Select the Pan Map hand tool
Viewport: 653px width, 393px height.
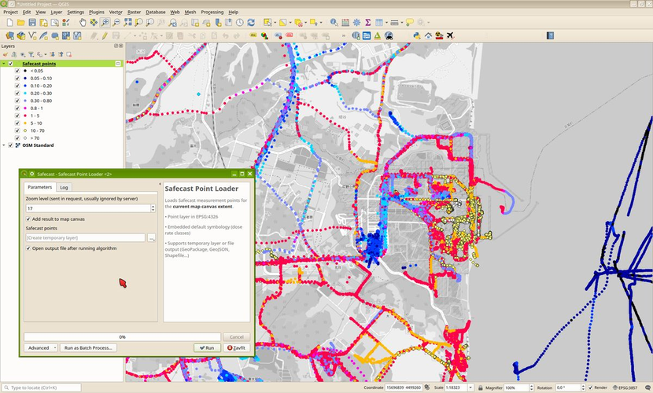[83, 23]
